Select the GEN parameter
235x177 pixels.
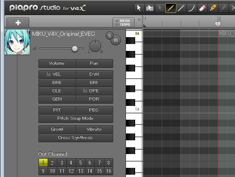pyautogui.click(x=57, y=99)
